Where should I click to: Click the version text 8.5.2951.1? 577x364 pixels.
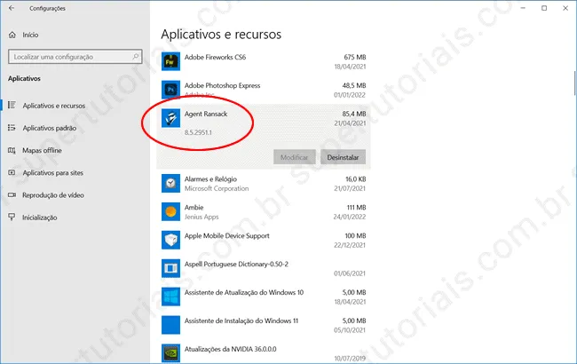pos(198,132)
